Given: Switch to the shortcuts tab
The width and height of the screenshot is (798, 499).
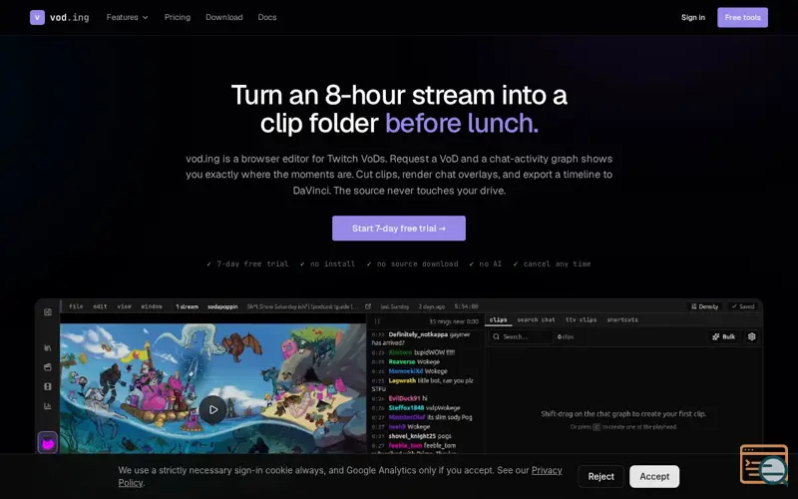Looking at the screenshot, I should [621, 319].
